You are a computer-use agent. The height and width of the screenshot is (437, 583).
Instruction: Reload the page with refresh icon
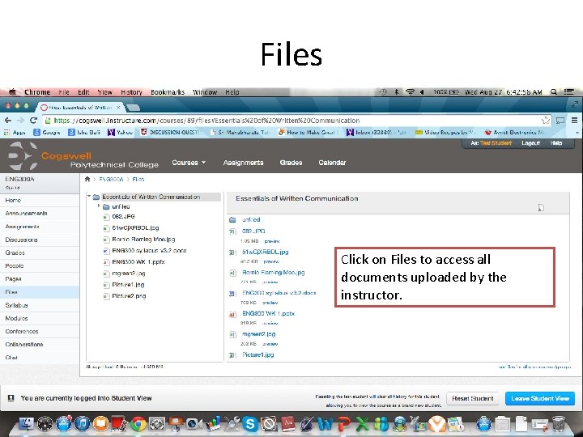[33, 121]
